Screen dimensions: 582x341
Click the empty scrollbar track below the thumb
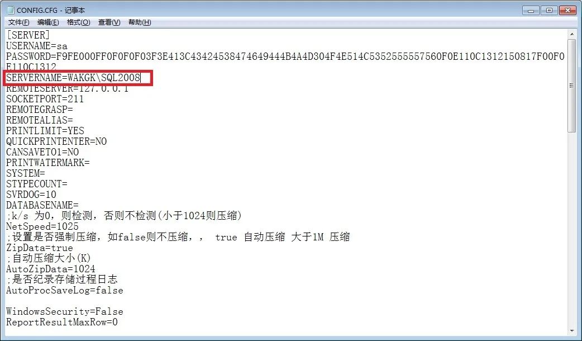571,229
